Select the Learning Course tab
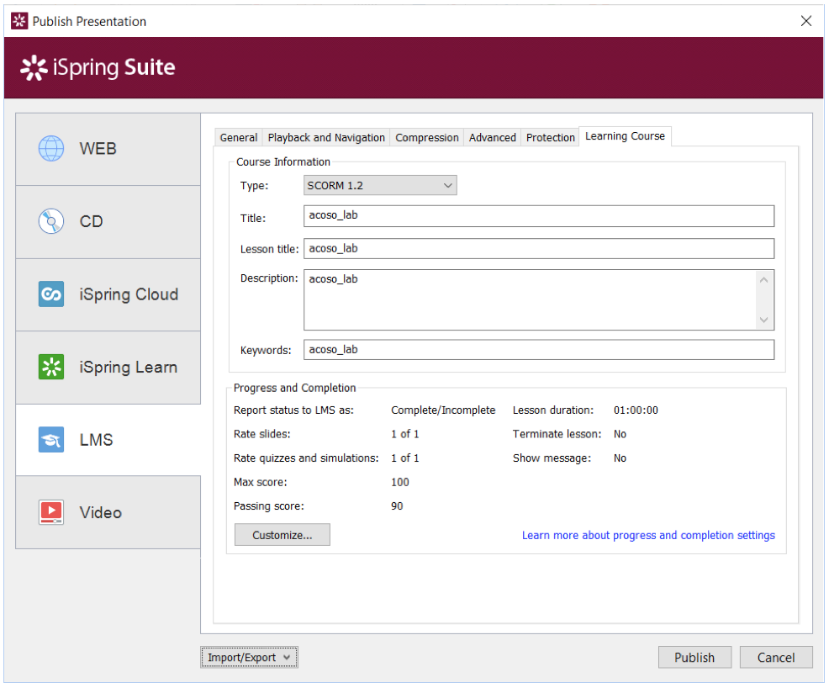Viewport: 829px width, 688px height. [x=625, y=136]
